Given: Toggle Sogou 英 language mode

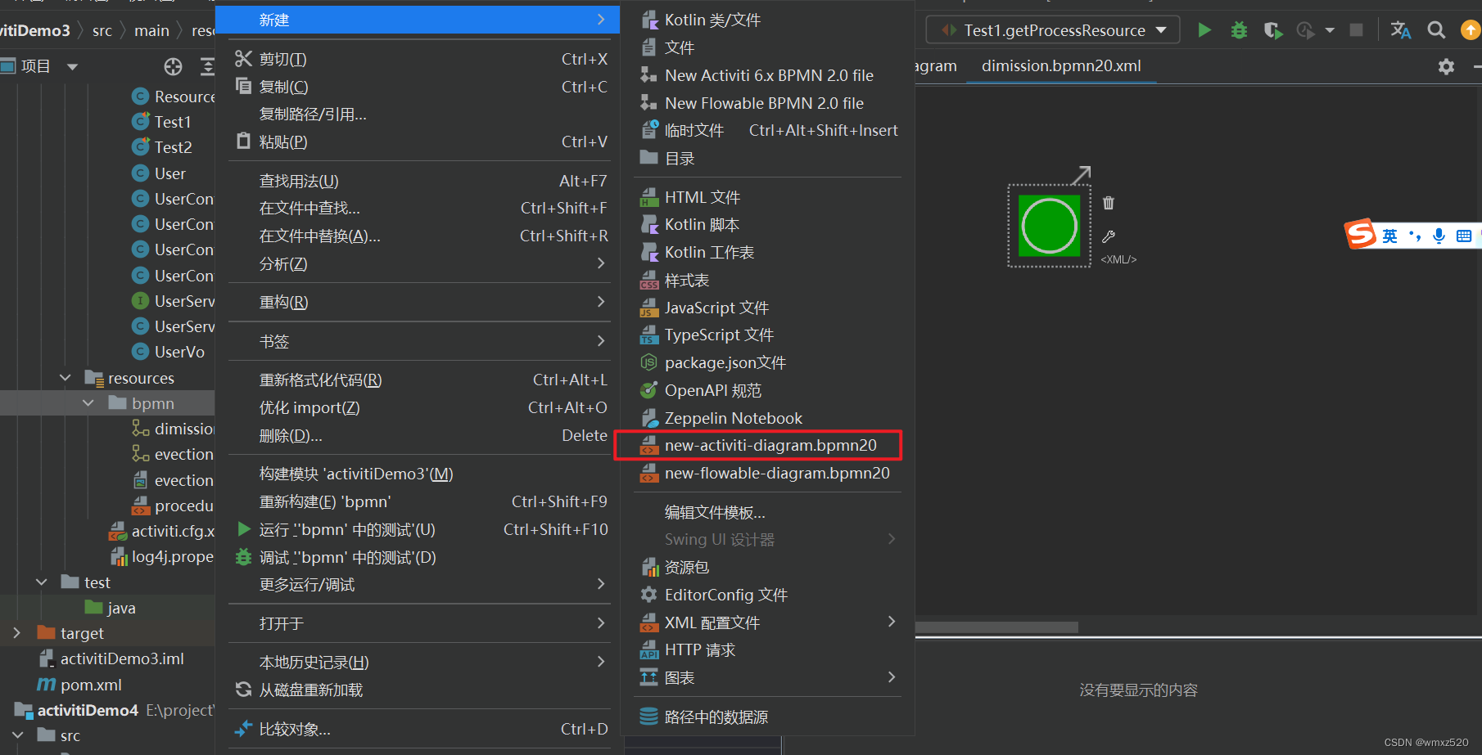Looking at the screenshot, I should (x=1389, y=236).
